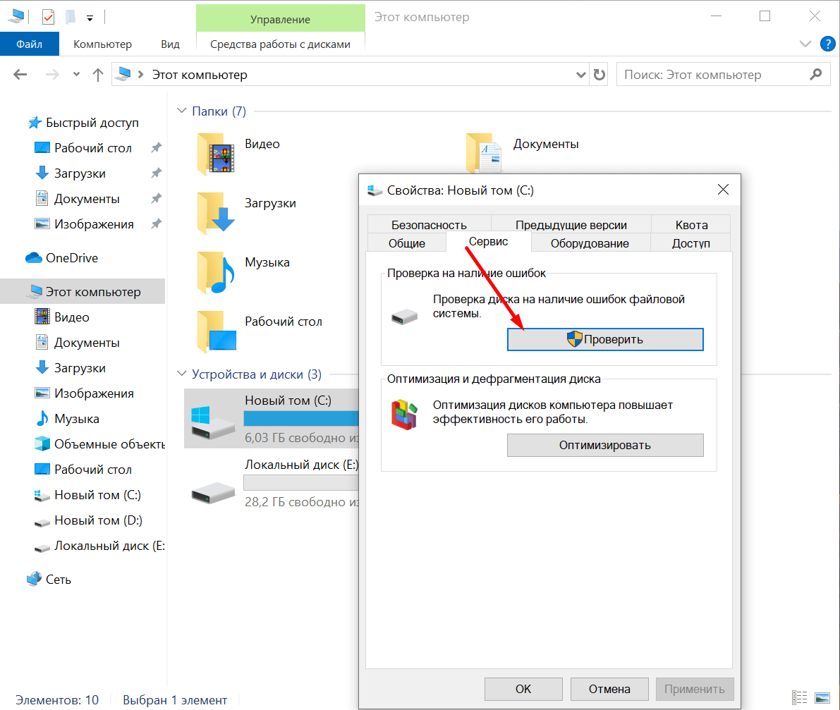840x710 pixels.
Task: Open the Компьютер ribbon tab
Action: click(x=102, y=44)
